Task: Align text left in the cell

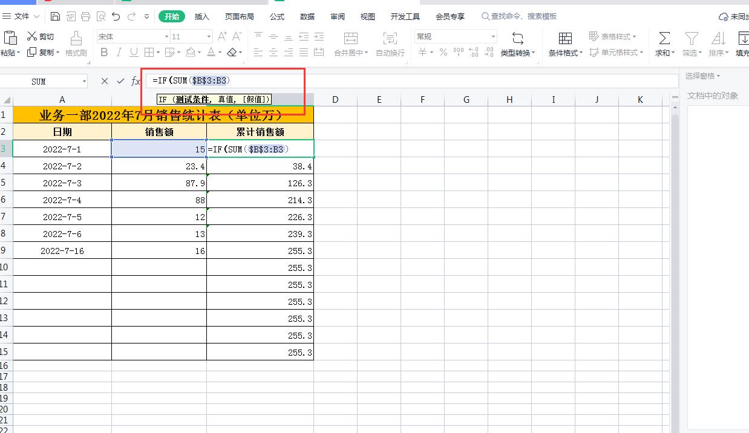Action: tap(258, 53)
